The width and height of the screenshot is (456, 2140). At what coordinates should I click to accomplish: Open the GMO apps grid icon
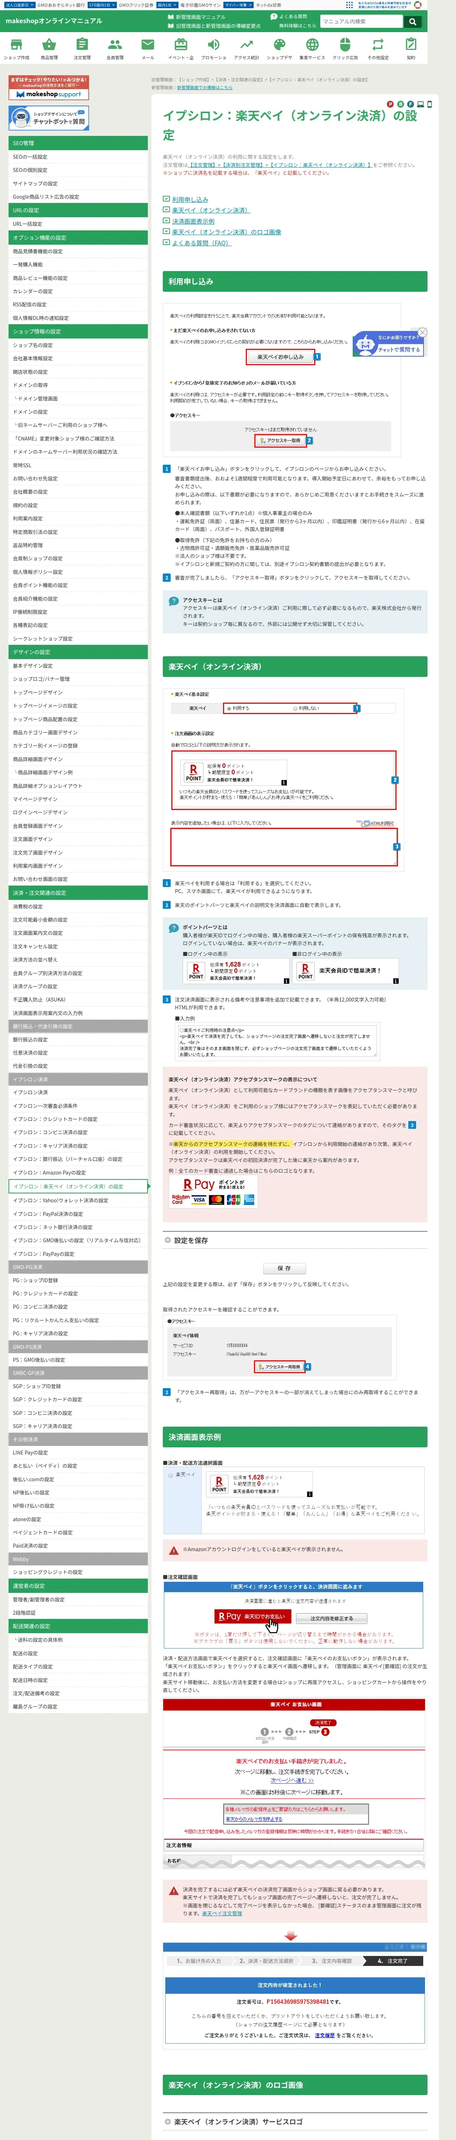349,5
